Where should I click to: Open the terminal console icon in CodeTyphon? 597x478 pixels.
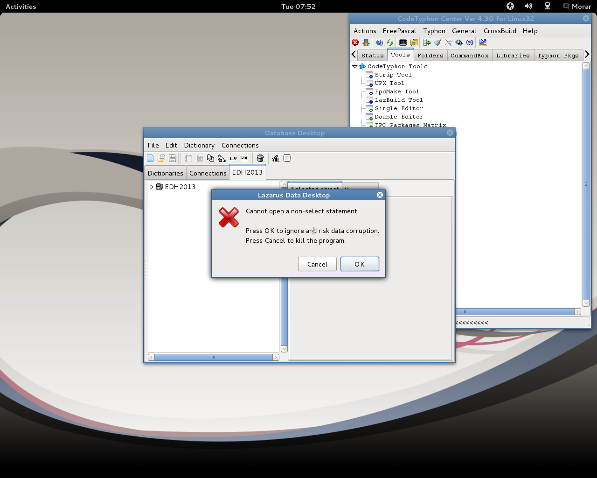pyautogui.click(x=403, y=42)
